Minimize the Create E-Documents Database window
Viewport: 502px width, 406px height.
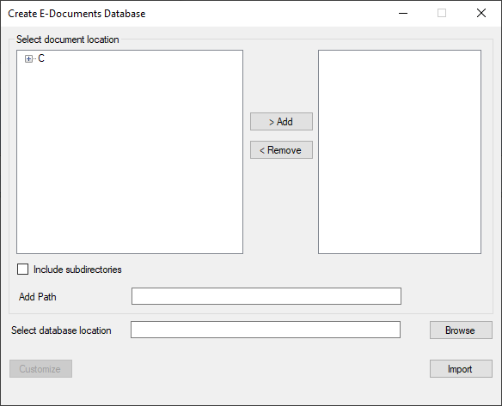(403, 13)
